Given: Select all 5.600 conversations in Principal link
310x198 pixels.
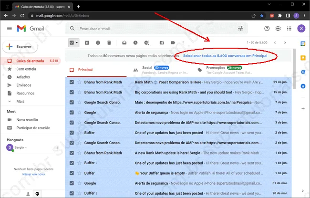Looking at the screenshot, I should point(225,56).
